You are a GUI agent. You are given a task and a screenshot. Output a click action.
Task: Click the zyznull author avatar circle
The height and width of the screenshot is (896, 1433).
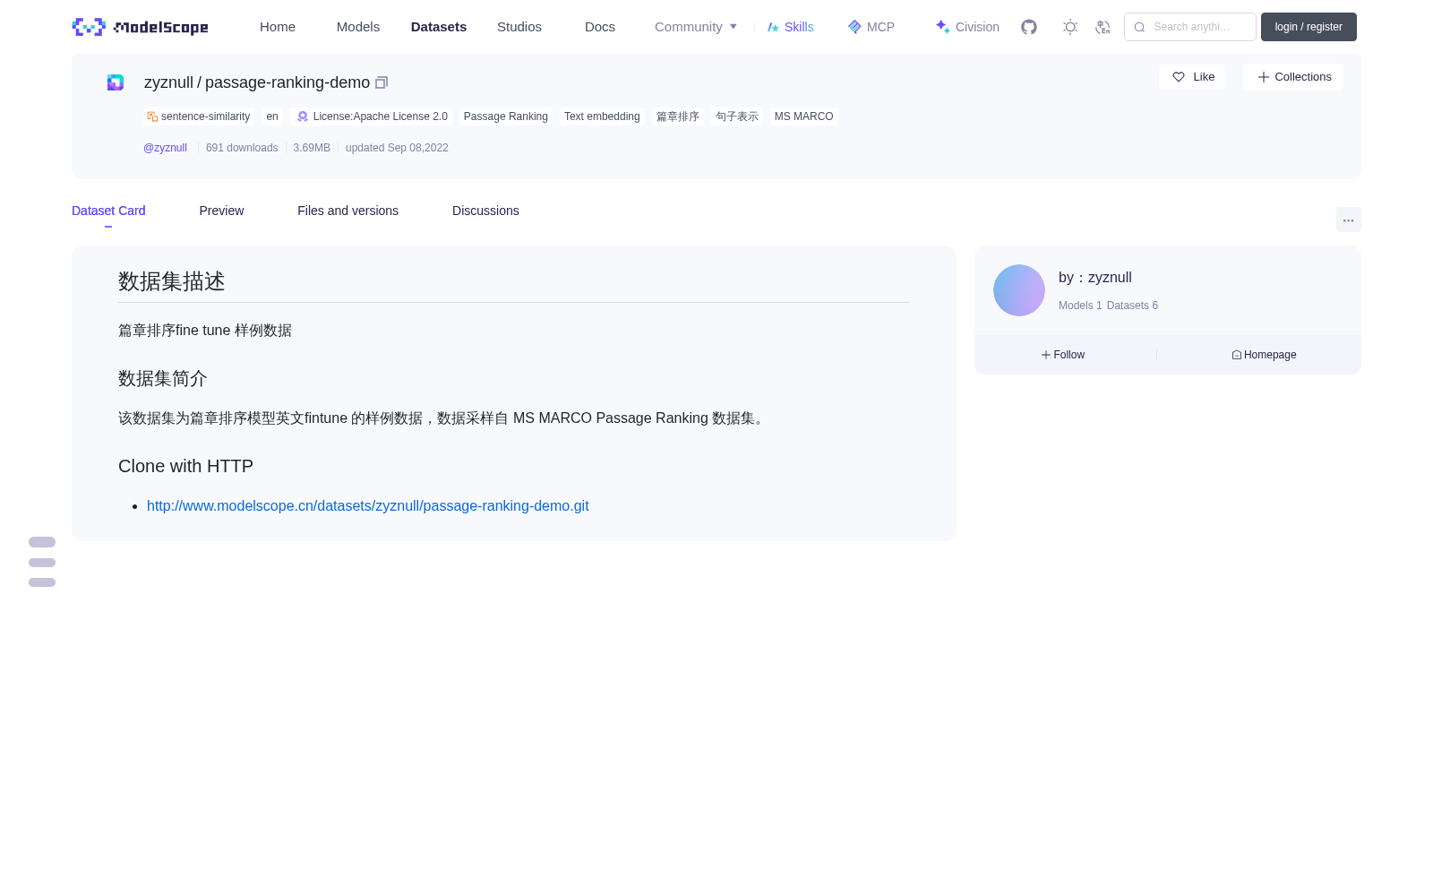coord(1019,290)
